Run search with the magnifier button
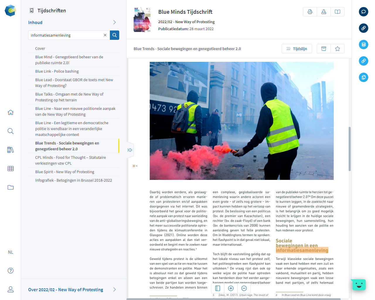This screenshot has width=375, height=300. pyautogui.click(x=115, y=35)
